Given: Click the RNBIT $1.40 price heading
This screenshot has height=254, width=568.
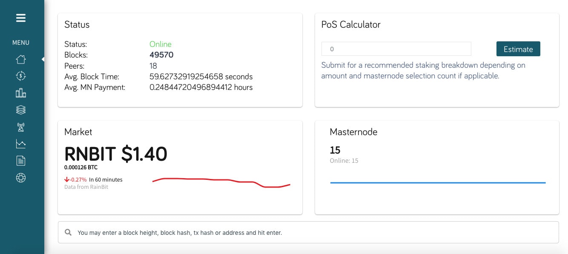Looking at the screenshot, I should click(x=116, y=154).
